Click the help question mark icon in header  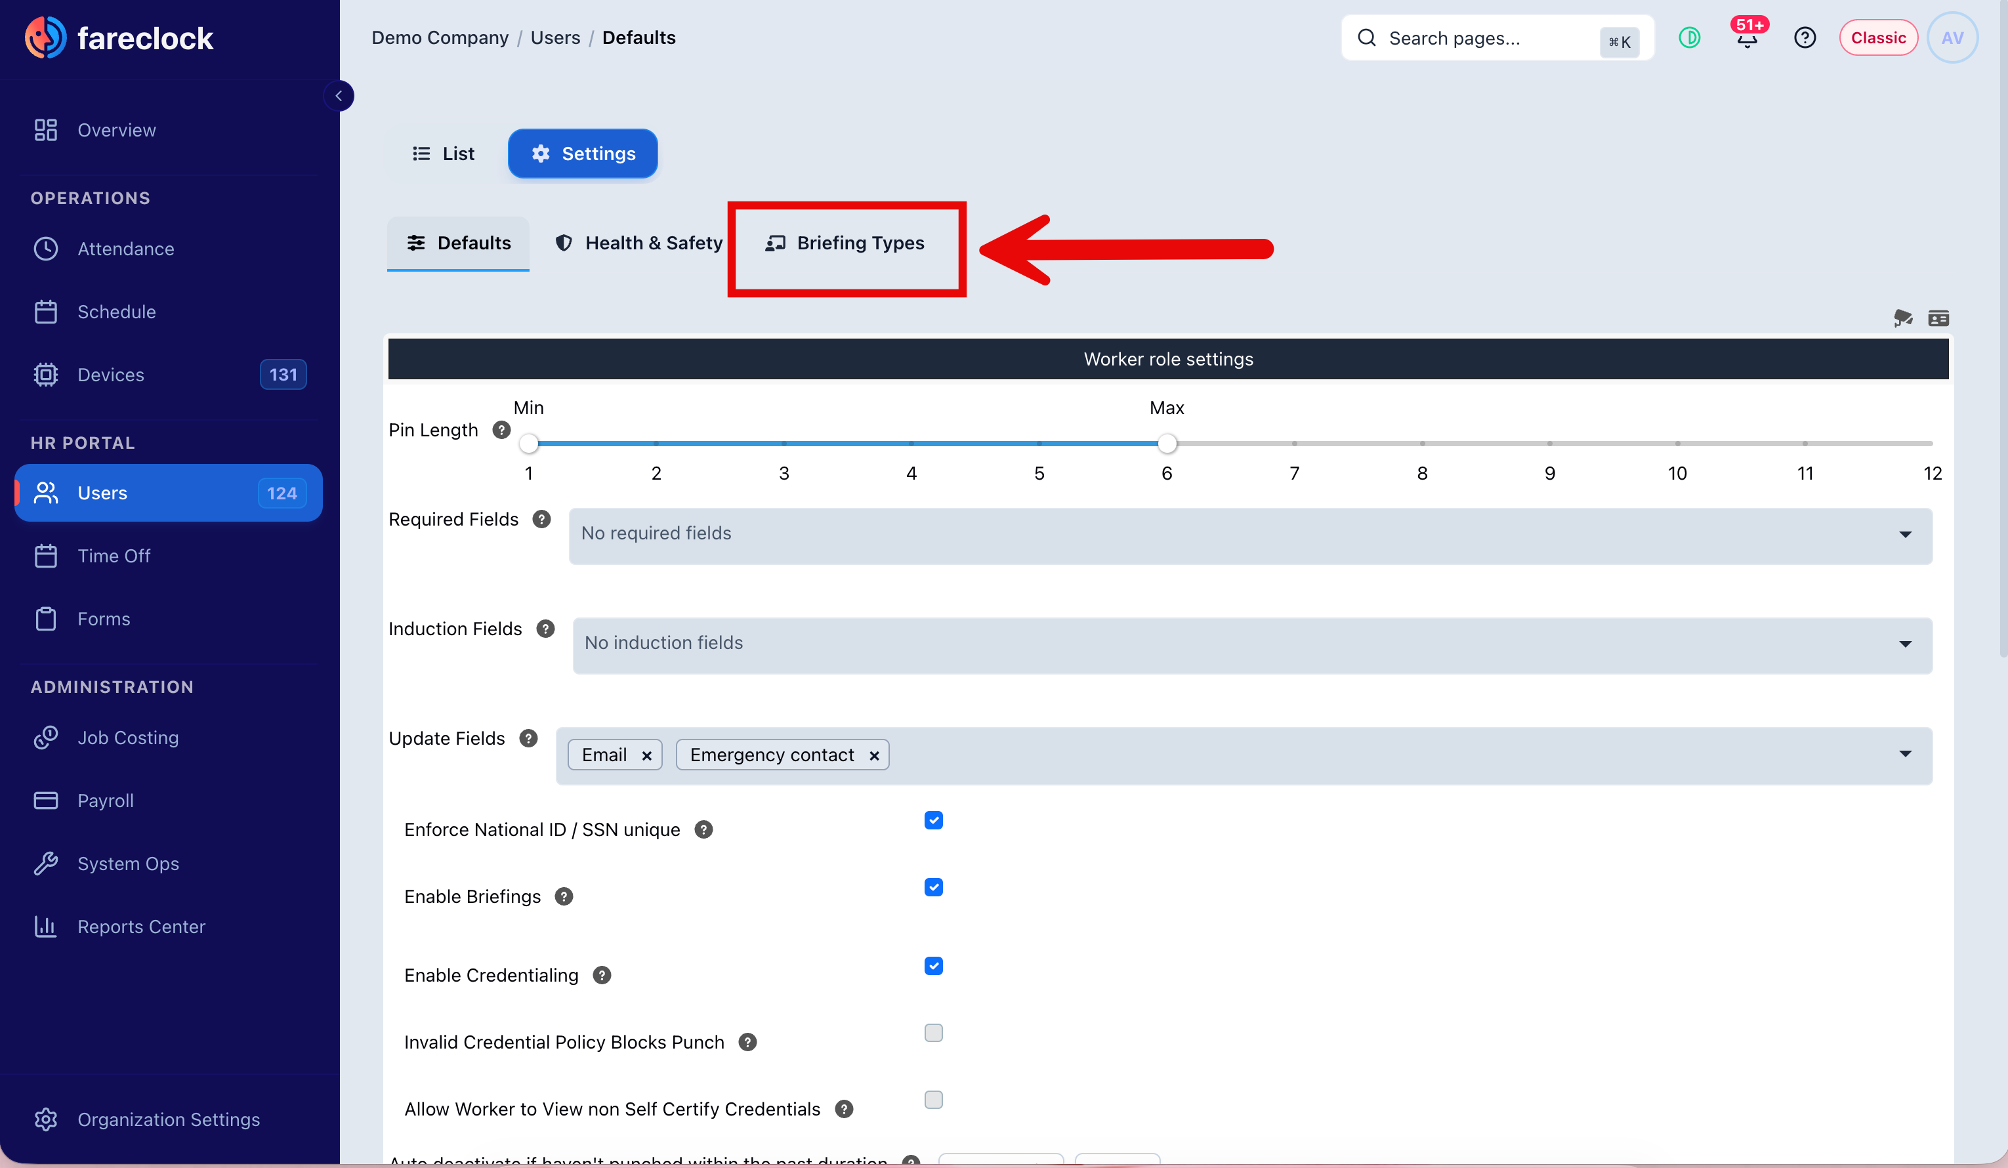pos(1805,37)
